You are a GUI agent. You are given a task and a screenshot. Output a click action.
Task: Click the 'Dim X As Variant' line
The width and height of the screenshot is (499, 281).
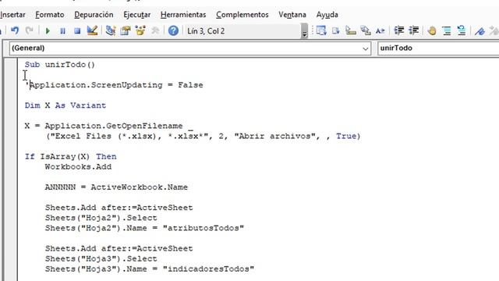pos(65,105)
